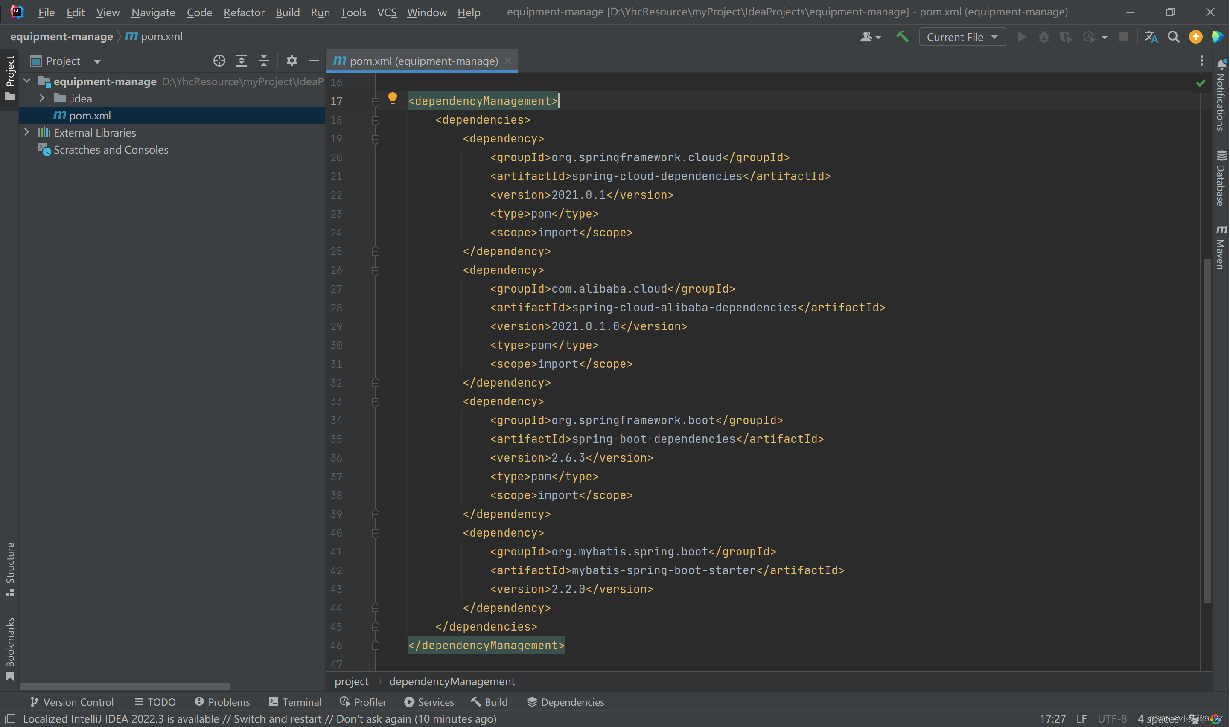Open the Code menu in menu bar
This screenshot has width=1230, height=727.
(198, 11)
